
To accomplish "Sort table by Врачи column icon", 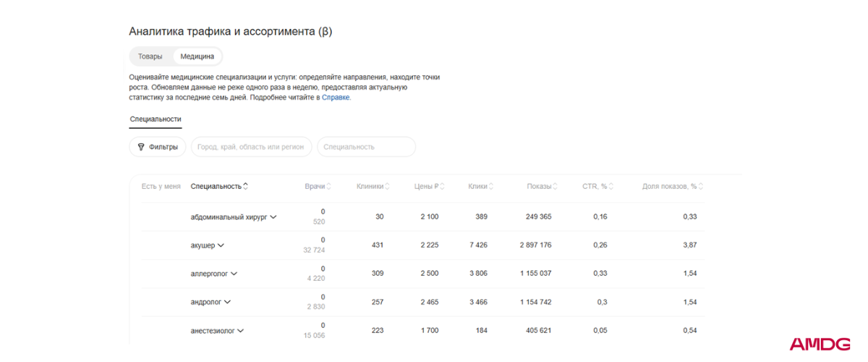I will click(x=329, y=186).
